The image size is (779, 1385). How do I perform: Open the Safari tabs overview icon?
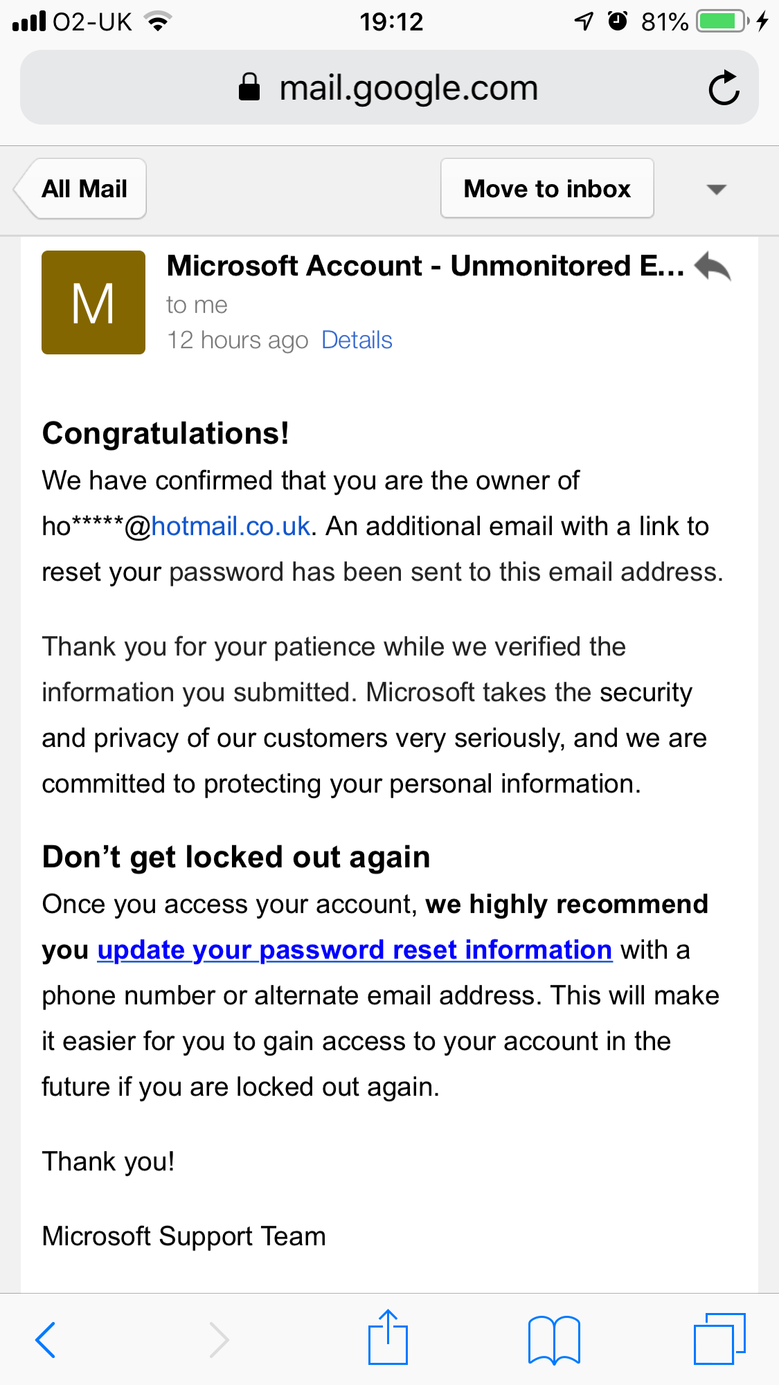pyautogui.click(x=719, y=1338)
